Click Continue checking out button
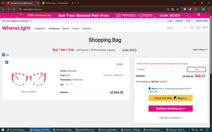 [171, 109]
